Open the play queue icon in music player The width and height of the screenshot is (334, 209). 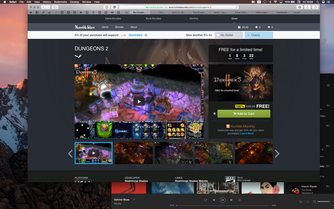301,202
